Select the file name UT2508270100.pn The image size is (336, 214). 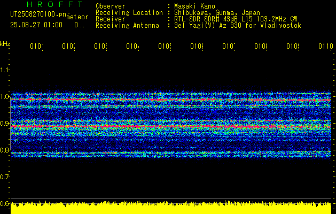(38, 14)
